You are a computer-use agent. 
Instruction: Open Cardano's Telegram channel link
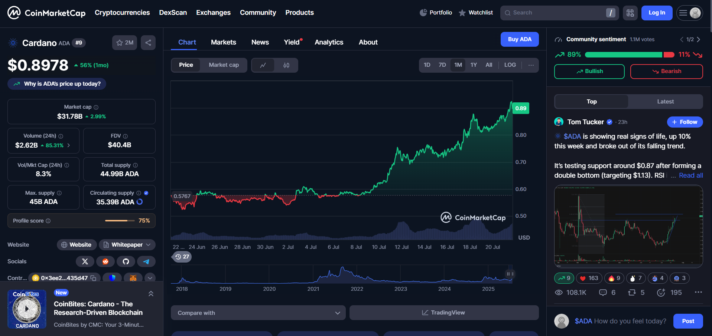pyautogui.click(x=146, y=261)
